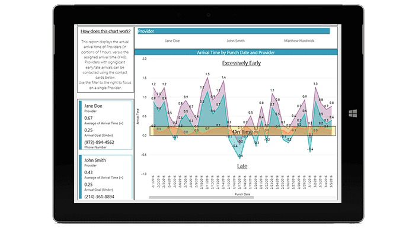
Task: Click the yellow On Time band
Action: coord(242,131)
